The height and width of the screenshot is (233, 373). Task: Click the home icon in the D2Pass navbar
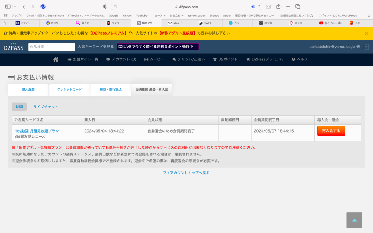click(56, 59)
